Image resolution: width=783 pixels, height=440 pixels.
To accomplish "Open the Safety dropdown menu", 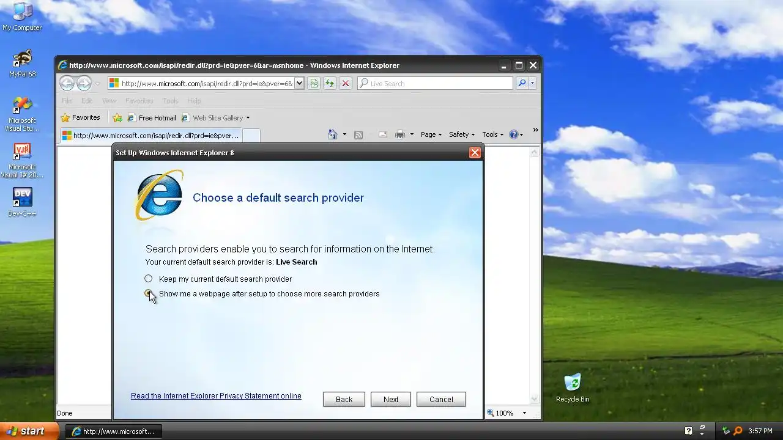I will [462, 134].
